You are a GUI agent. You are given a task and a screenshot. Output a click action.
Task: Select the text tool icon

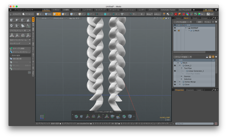28,26
